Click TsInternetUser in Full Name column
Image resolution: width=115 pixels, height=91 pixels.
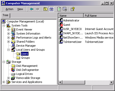[94, 42]
